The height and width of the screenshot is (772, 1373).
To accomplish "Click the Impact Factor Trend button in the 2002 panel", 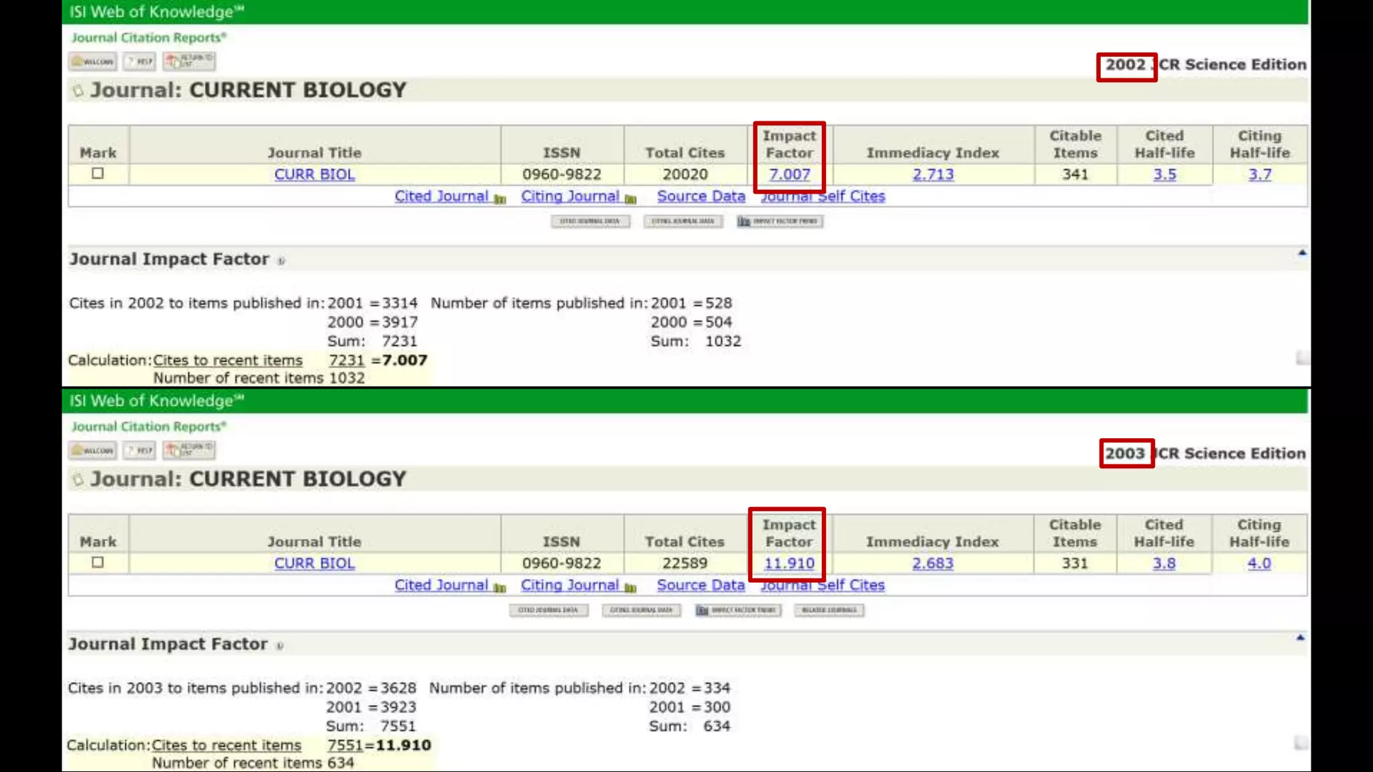I will coord(780,221).
